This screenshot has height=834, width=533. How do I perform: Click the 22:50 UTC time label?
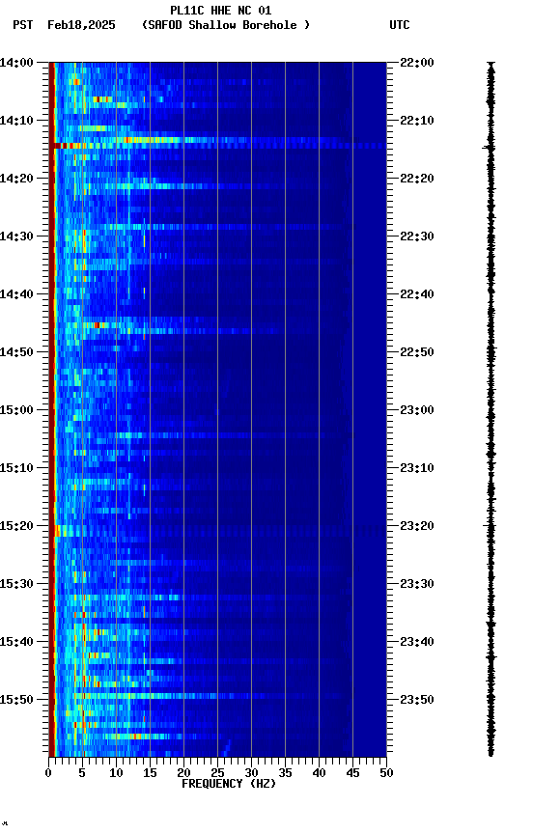point(417,352)
